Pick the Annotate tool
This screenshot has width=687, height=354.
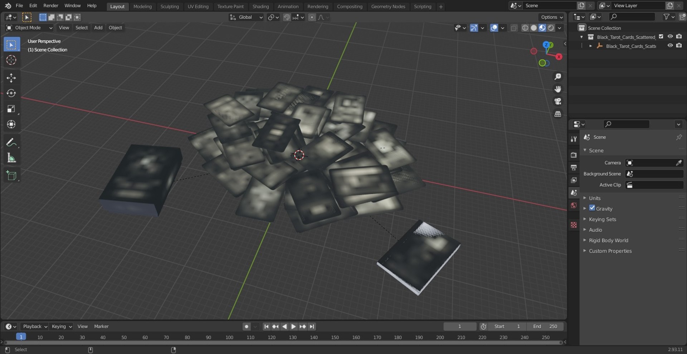11,143
